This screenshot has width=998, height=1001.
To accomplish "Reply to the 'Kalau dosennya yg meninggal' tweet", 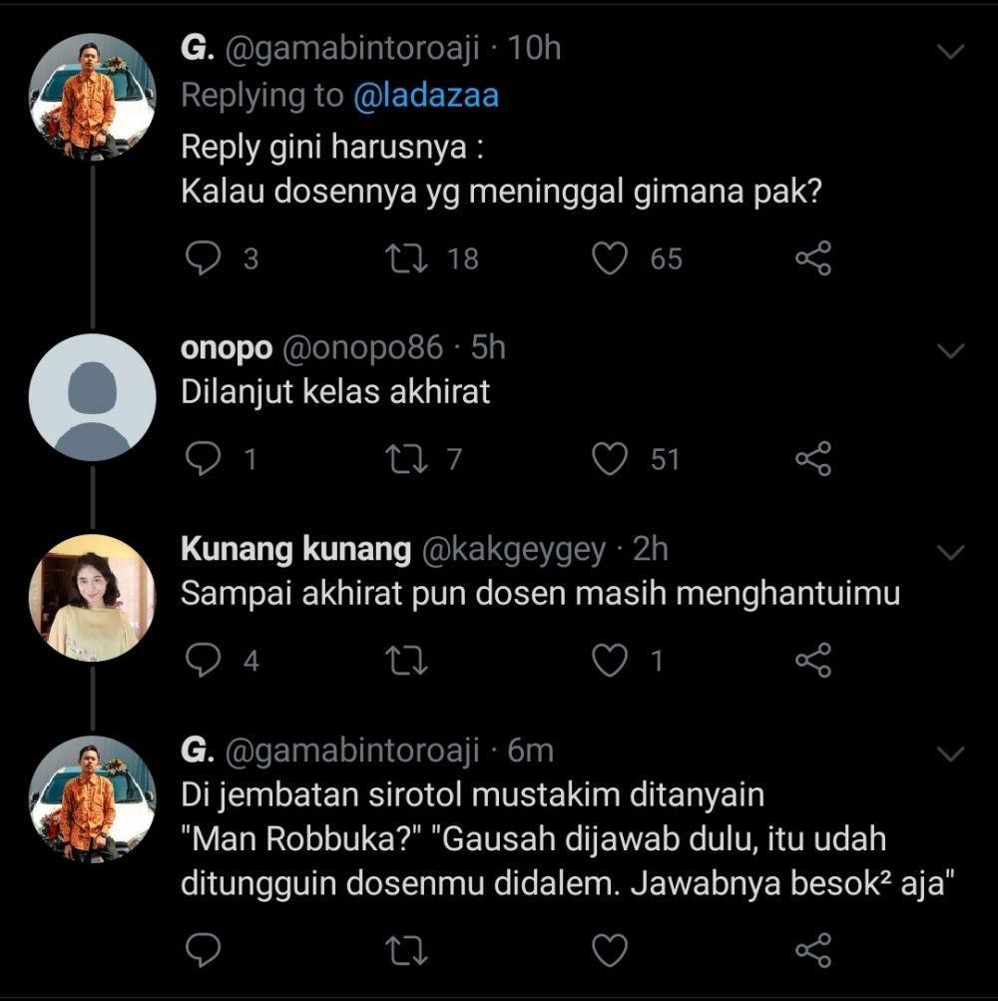I will [203, 258].
